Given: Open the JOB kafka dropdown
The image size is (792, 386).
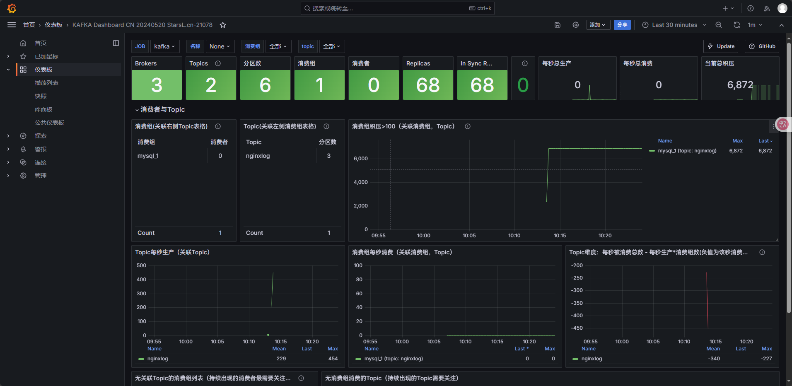Looking at the screenshot, I should pos(165,46).
